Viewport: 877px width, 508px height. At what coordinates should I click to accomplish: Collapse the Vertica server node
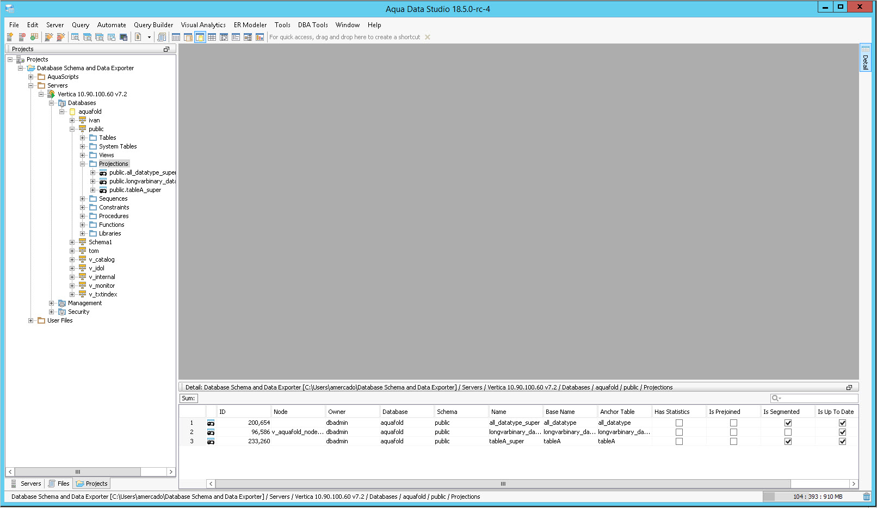coord(41,94)
